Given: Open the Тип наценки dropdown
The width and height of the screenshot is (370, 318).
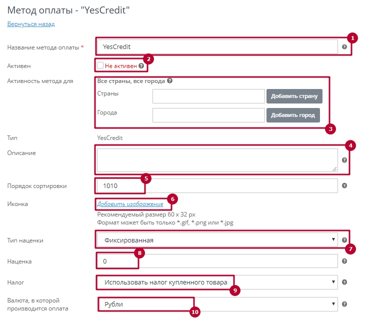Looking at the screenshot, I should (216, 240).
